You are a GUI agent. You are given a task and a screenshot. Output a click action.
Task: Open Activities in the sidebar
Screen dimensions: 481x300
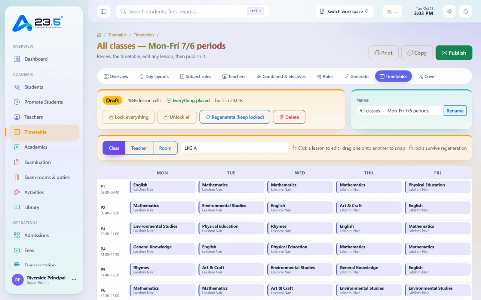point(44,192)
